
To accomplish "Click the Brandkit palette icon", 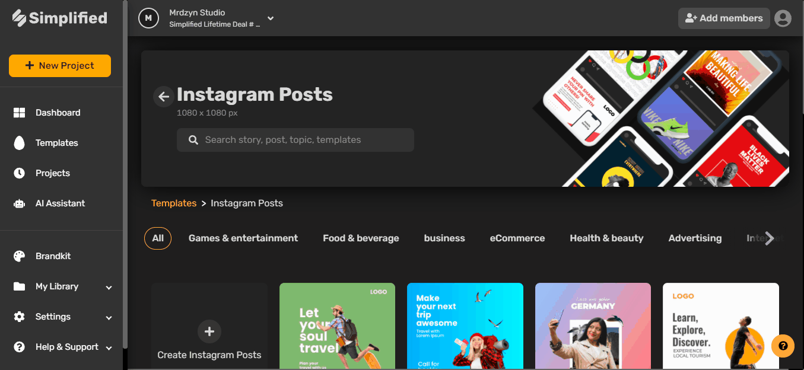I will pos(19,256).
